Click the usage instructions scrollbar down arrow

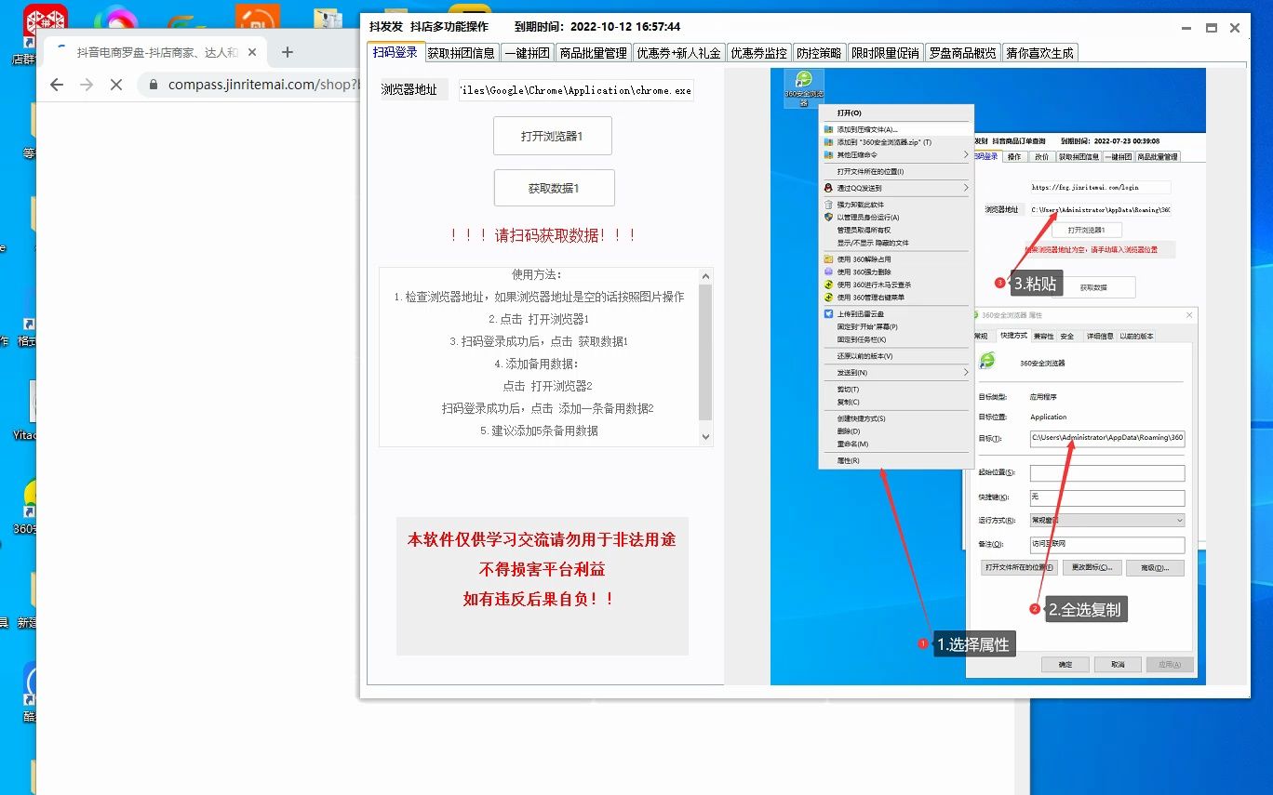pyautogui.click(x=705, y=437)
